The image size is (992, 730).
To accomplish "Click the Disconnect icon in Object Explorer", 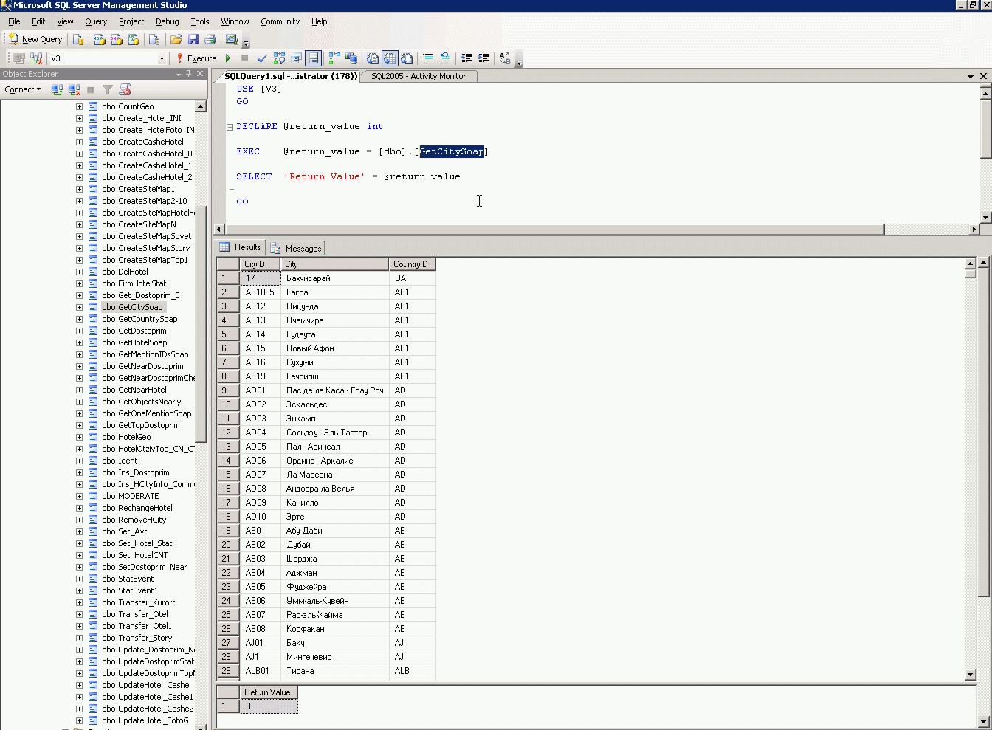I will click(x=74, y=89).
